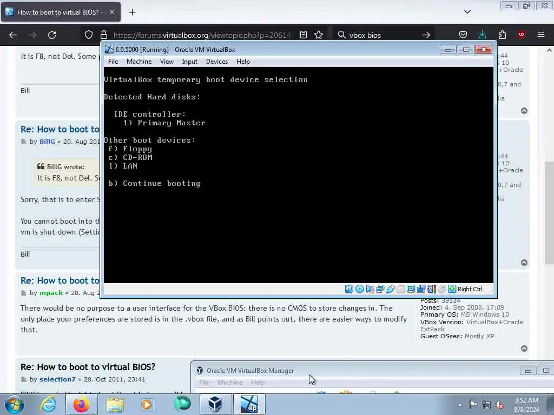Click the 'Re: How to boot to' title above mpack
This screenshot has width=554, height=415.
[60, 280]
